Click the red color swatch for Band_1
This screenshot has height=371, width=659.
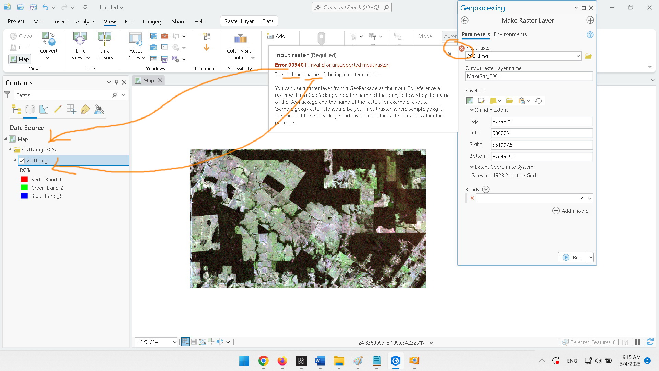coord(24,179)
